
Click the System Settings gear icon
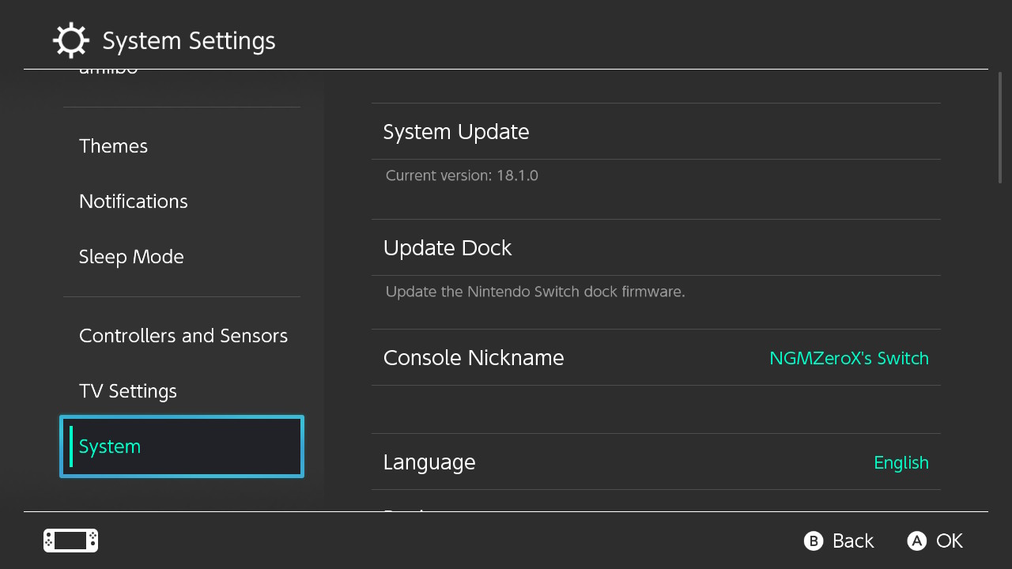tap(71, 40)
